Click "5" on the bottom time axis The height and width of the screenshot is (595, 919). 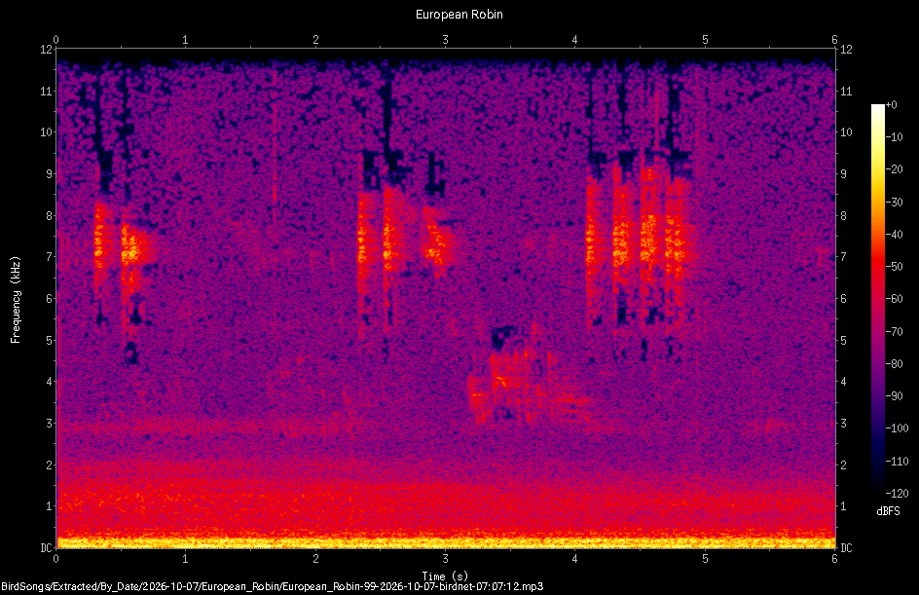tap(705, 559)
